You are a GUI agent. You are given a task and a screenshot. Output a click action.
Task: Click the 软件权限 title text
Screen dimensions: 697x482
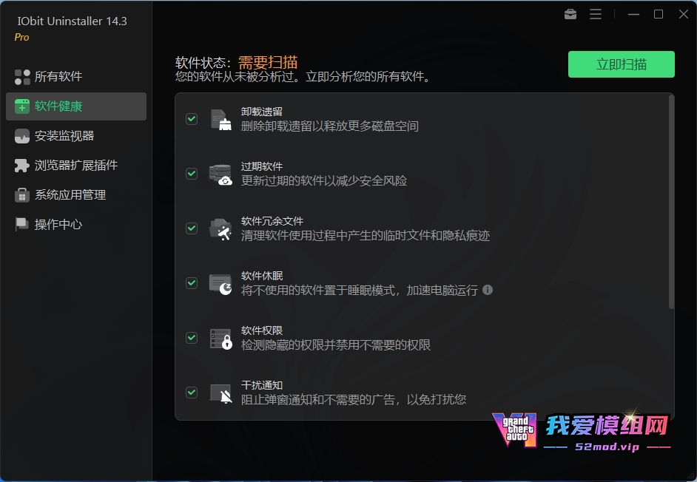[x=262, y=330]
